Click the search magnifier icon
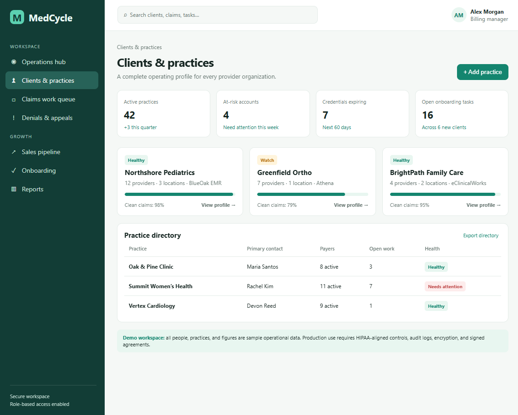 (x=126, y=15)
